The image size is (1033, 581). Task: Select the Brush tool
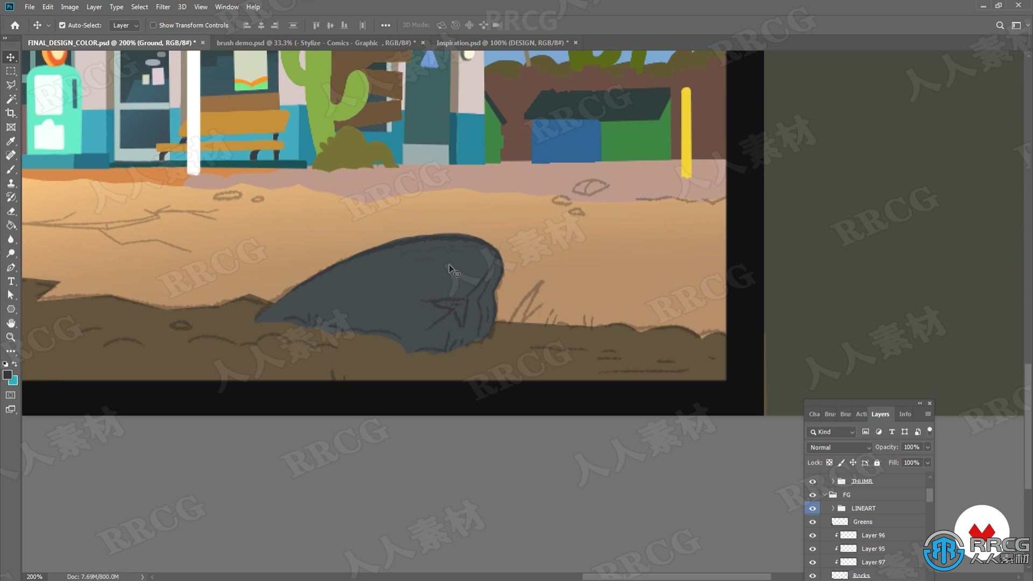pyautogui.click(x=11, y=169)
